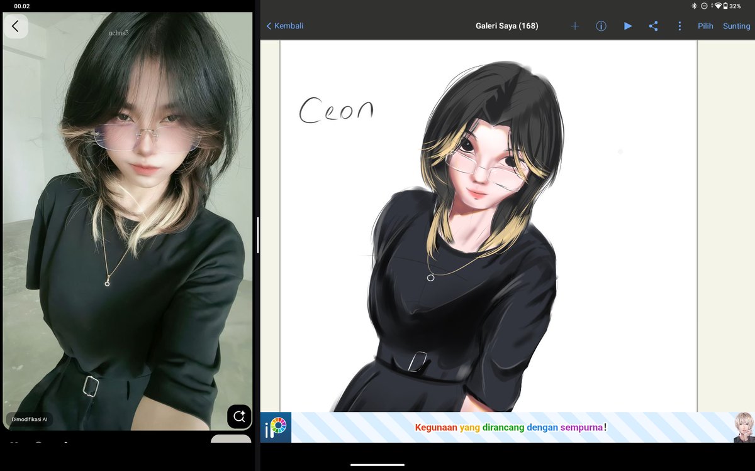Tap the Bluetooth icon in the status bar
This screenshot has width=755, height=471.
(695, 6)
